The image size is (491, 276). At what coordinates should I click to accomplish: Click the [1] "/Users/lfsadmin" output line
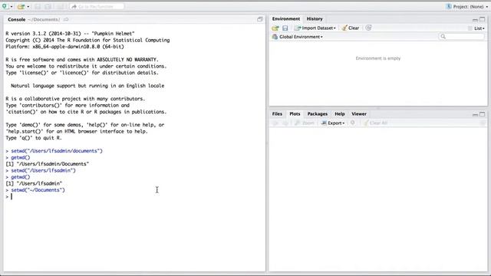coord(34,183)
